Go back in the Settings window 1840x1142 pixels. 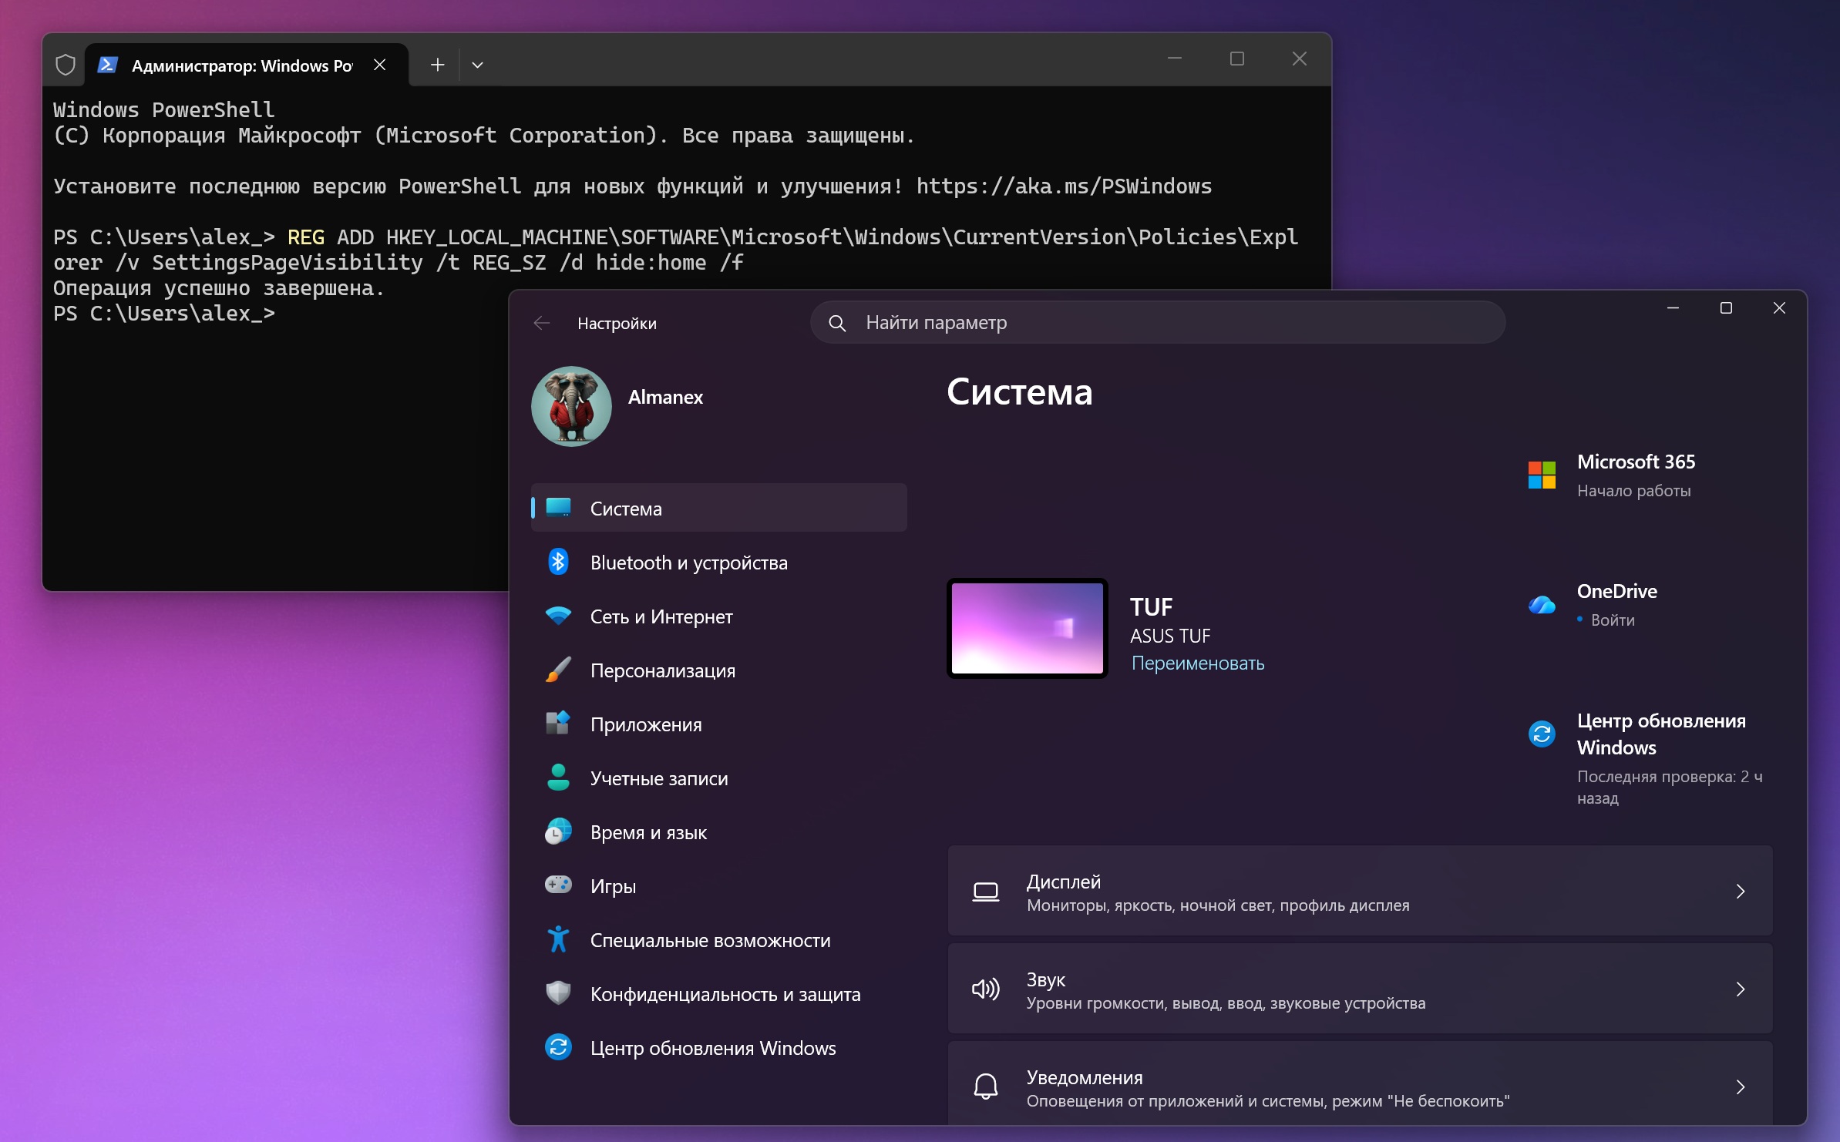542,323
